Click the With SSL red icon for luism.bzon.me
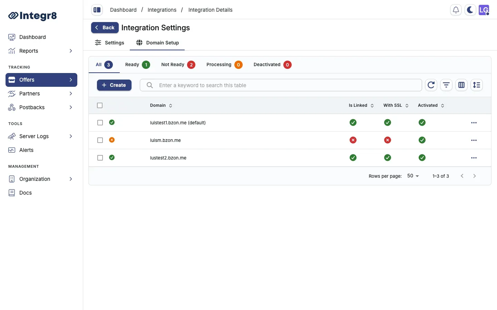Viewport: 497px width, 310px height. coord(388,140)
